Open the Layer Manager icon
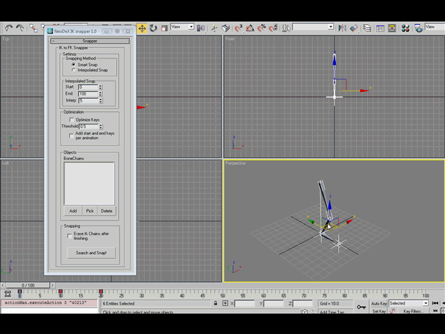 [367, 28]
